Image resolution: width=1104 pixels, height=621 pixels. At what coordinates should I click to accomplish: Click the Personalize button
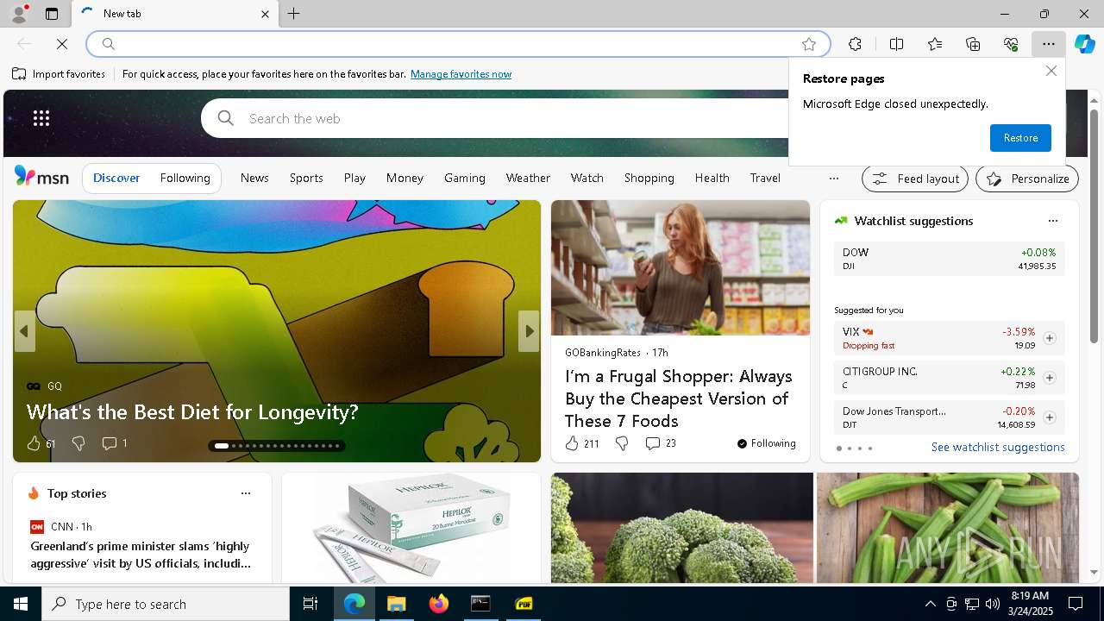tap(1027, 179)
